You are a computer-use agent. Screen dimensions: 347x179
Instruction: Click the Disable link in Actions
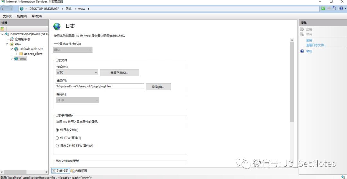tap(309, 40)
